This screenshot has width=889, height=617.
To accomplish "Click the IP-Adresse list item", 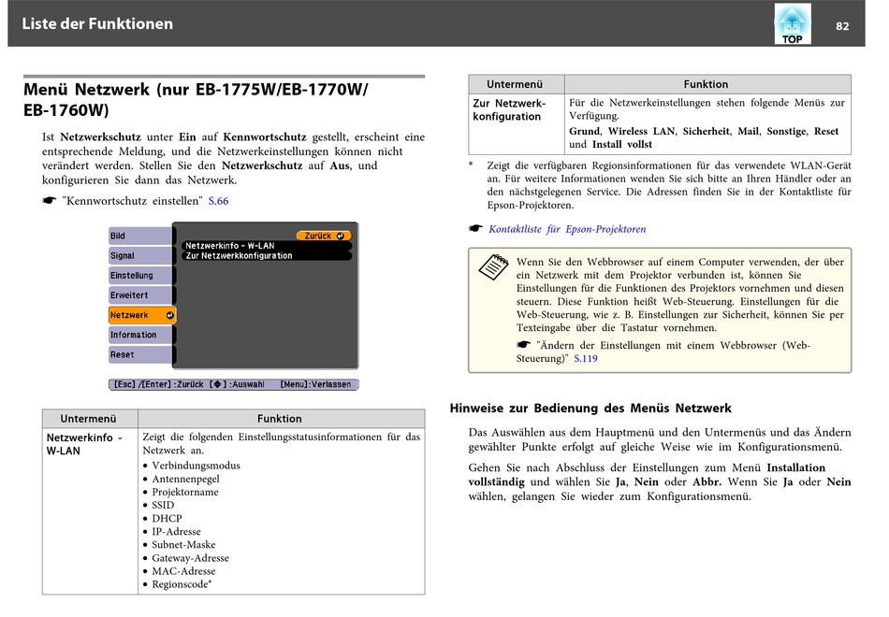I will (x=176, y=532).
